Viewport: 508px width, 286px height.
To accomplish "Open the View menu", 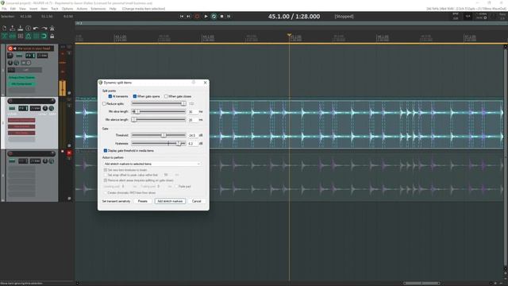I will coord(23,9).
